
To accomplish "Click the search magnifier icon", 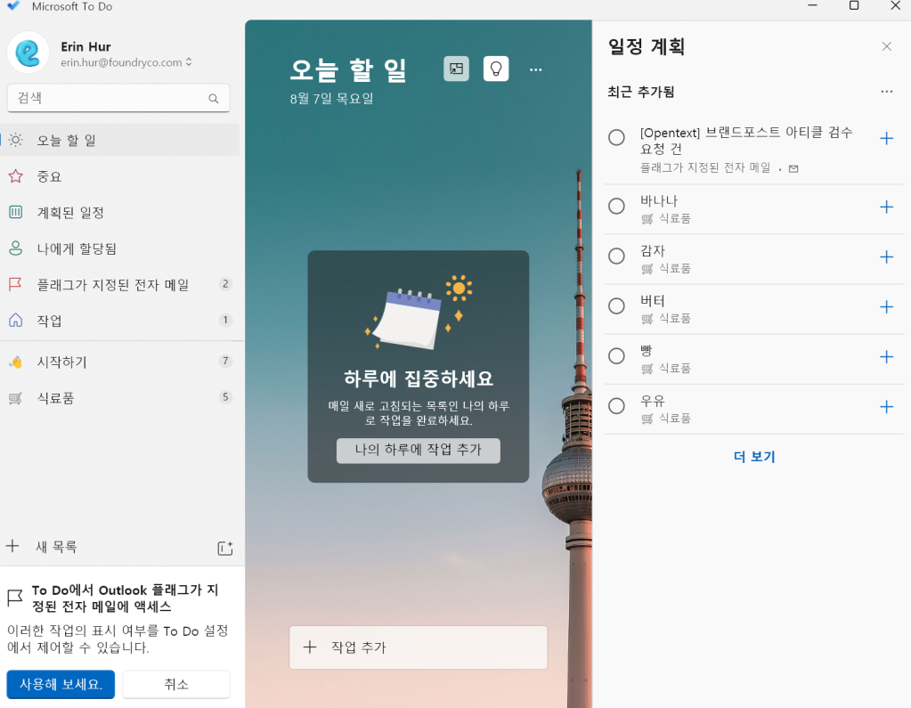I will tap(214, 99).
